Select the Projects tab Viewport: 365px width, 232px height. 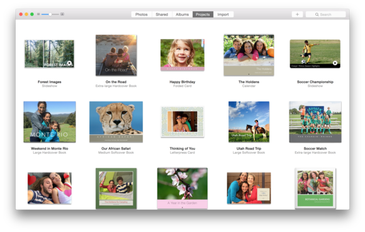[x=203, y=14]
